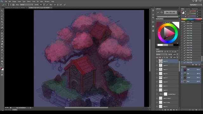The image size is (203, 114).
Task: Open the layer Opacity dropdown in the Layers panel
Action: [177, 54]
